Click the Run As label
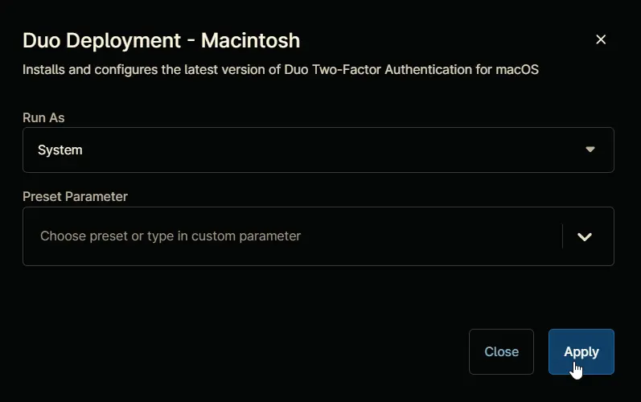Screen dimensions: 641x402 (x=43, y=117)
